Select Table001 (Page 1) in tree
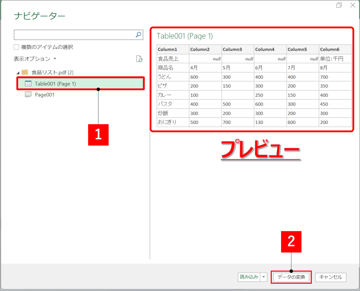 coord(55,84)
